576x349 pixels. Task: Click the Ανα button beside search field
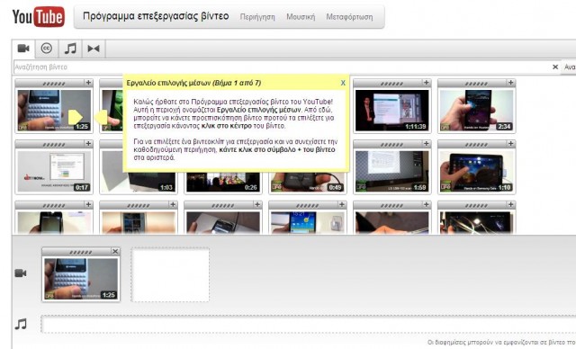(569, 67)
